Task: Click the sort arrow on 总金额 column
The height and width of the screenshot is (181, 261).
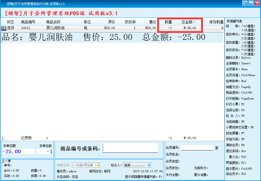Action: coord(194,22)
